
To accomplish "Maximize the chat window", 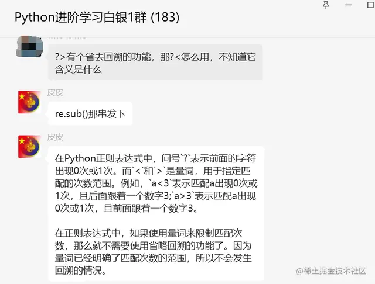I will [371, 5].
